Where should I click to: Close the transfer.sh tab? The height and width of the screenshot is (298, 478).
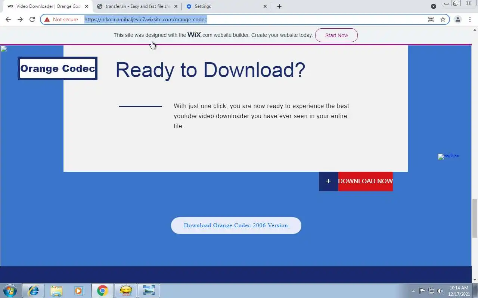(x=176, y=6)
